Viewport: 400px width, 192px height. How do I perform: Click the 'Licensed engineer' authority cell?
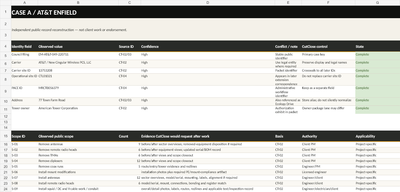pyautogui.click(x=328, y=172)
